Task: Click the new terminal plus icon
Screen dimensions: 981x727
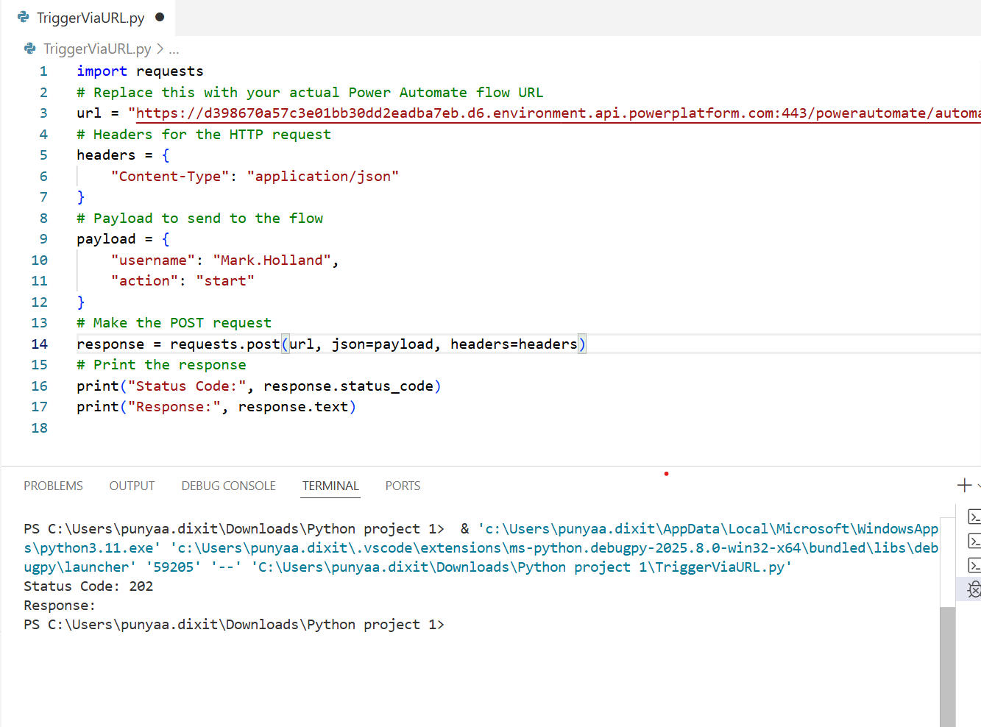Action: (964, 485)
